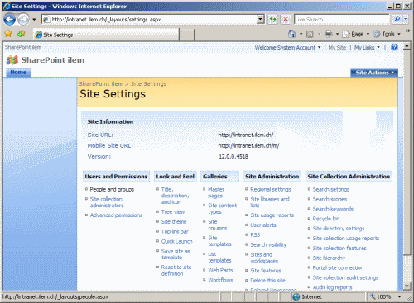
Task: Open the Search settings link
Action: (x=331, y=189)
